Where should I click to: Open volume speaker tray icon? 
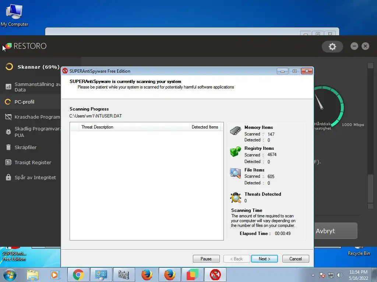[340, 275]
